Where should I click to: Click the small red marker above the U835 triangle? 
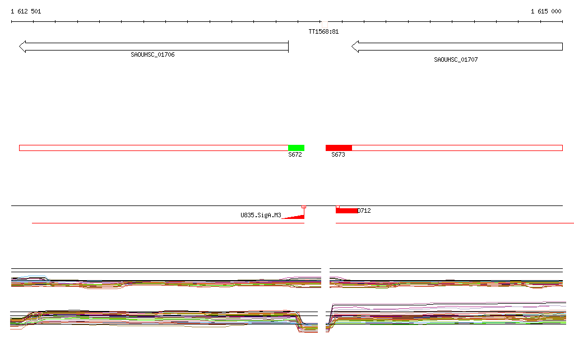pos(304,207)
